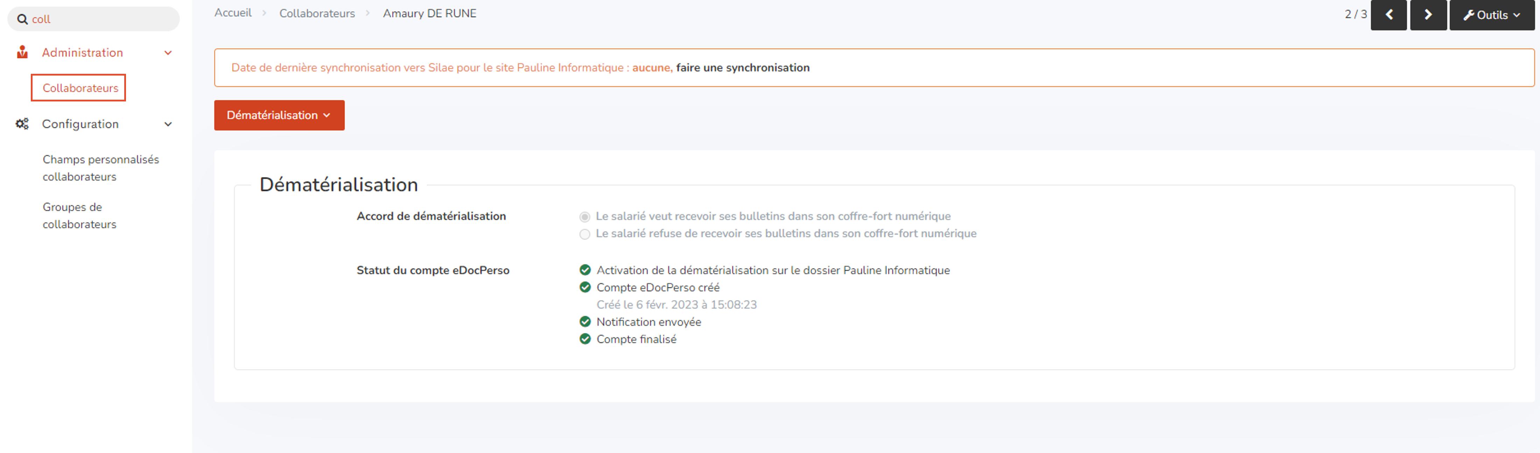The width and height of the screenshot is (1540, 453).
Task: Click the search magnifier icon
Action: [22, 19]
